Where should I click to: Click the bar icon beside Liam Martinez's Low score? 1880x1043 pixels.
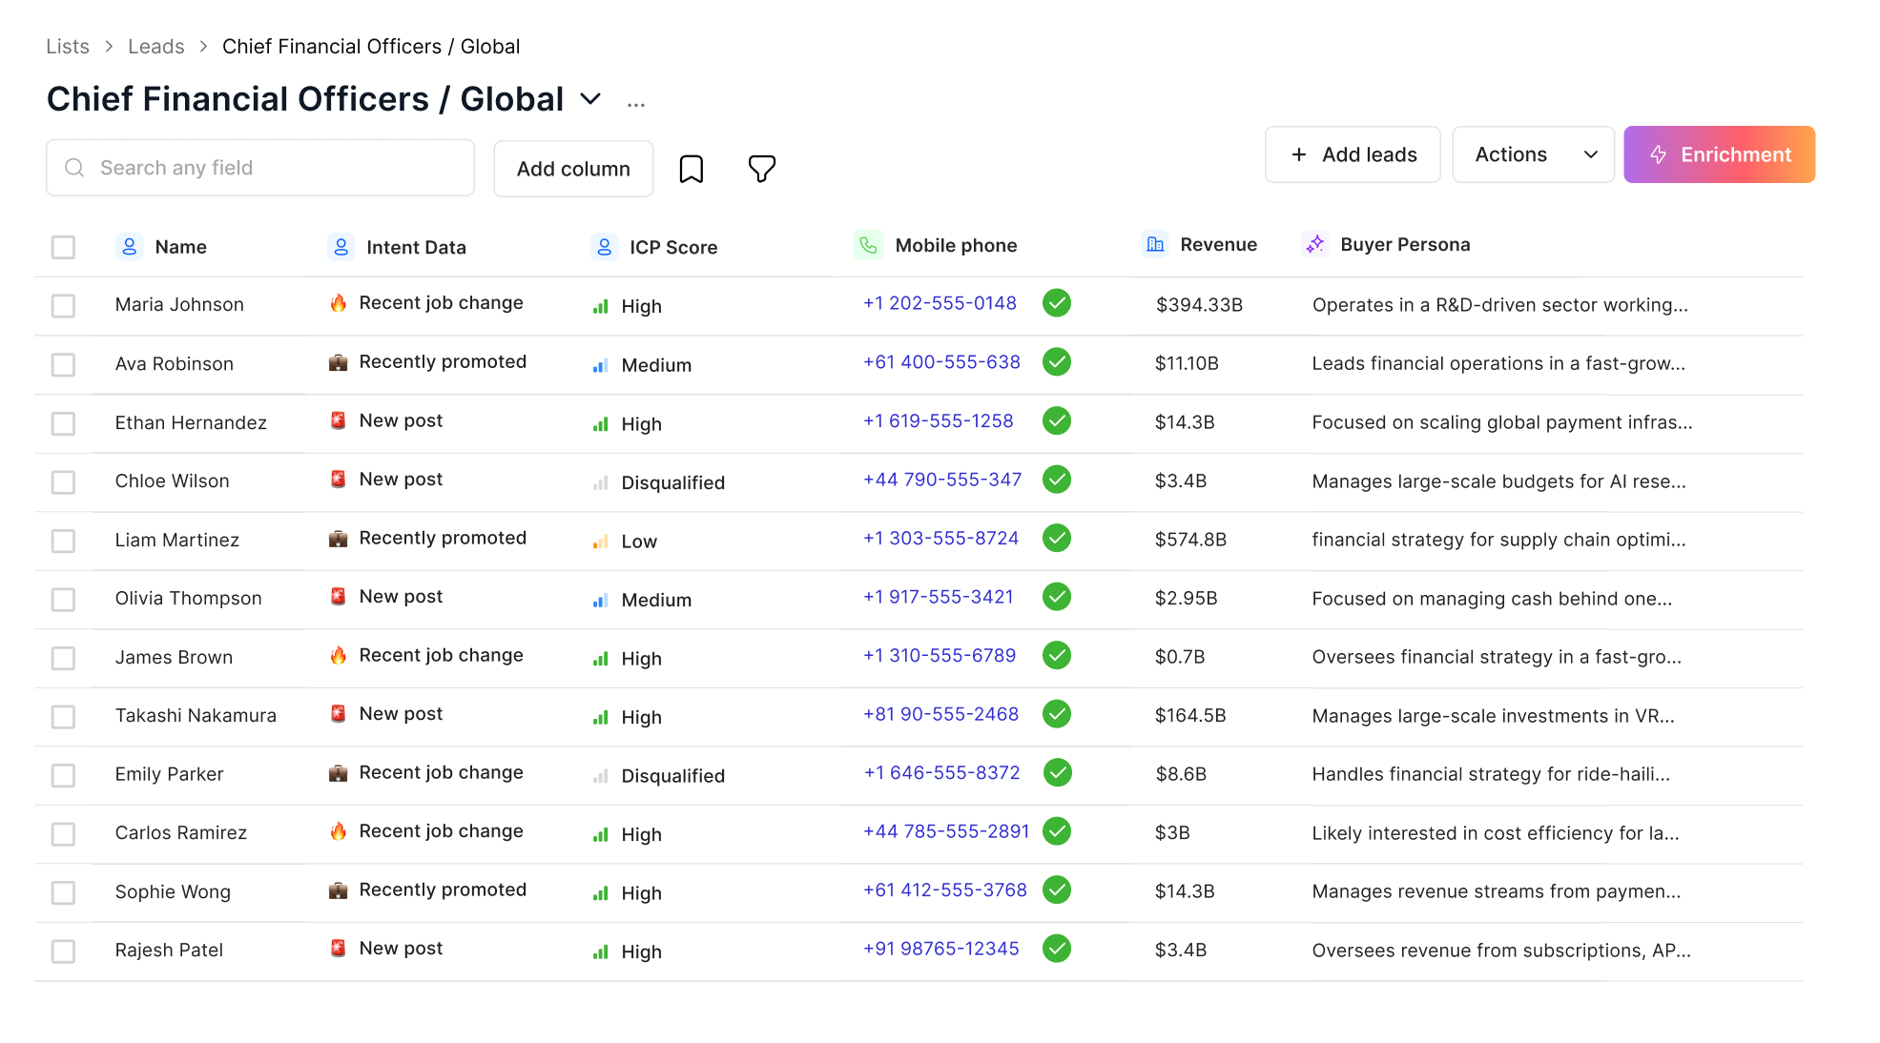click(600, 542)
